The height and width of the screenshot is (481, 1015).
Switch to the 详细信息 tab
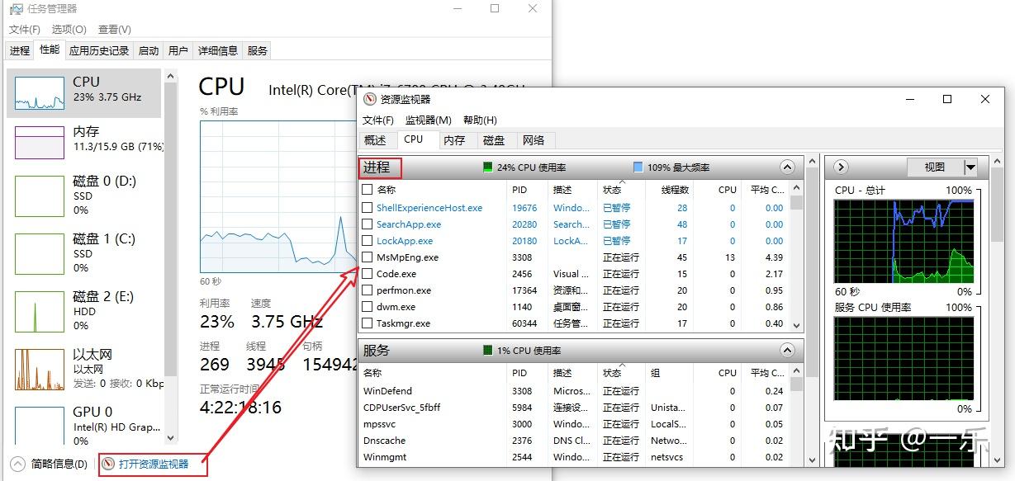click(217, 50)
